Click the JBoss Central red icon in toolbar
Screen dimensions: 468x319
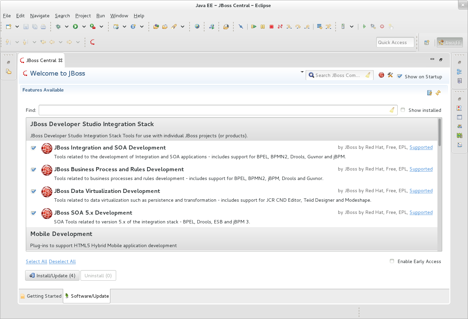[92, 42]
